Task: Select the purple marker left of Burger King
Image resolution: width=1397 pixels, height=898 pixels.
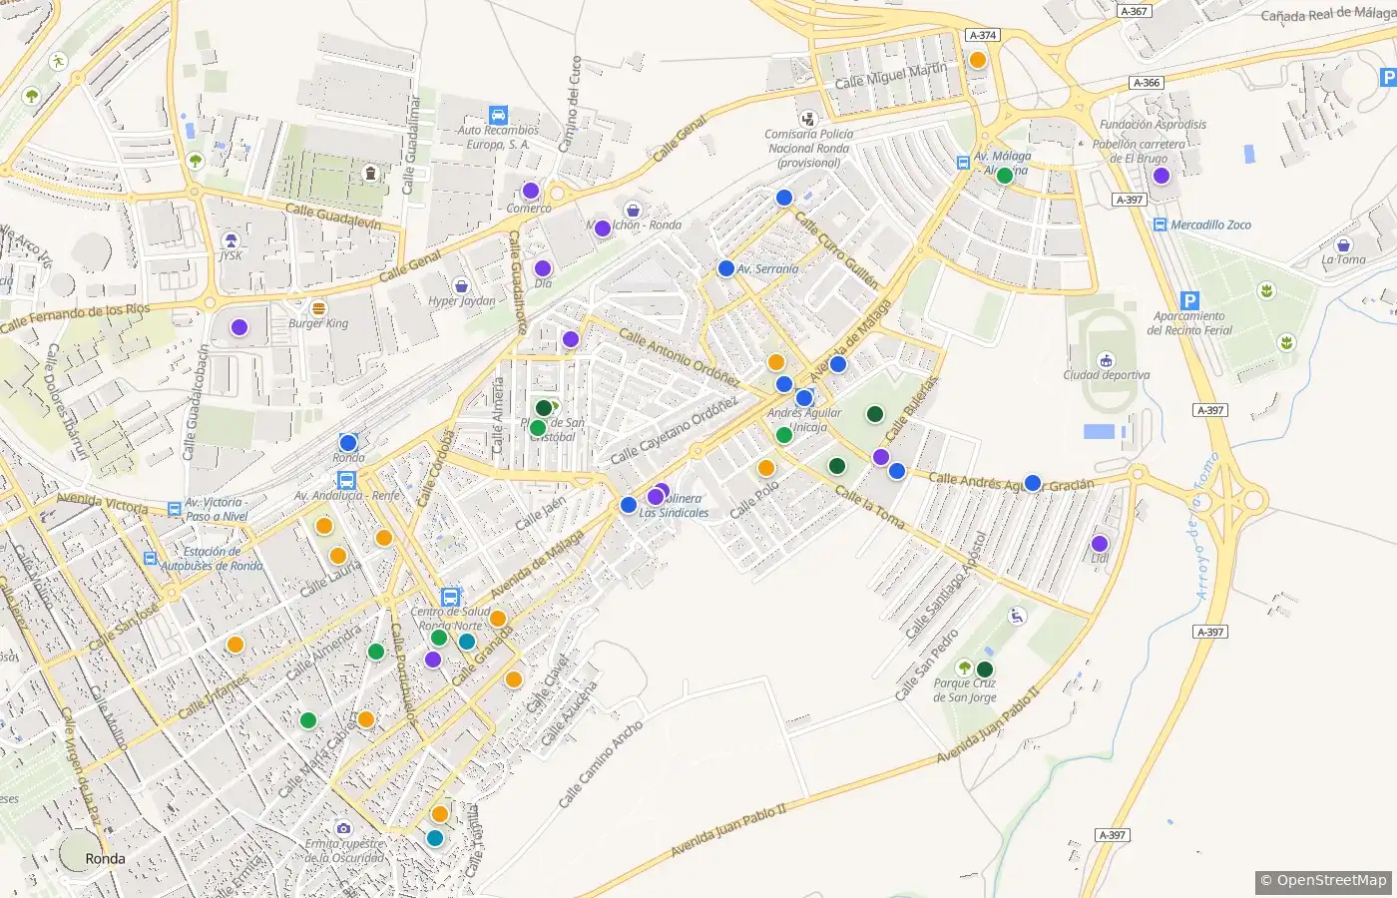Action: pyautogui.click(x=239, y=327)
